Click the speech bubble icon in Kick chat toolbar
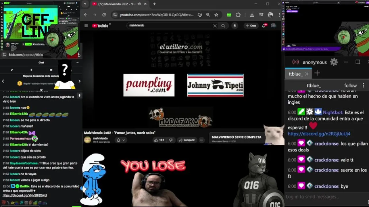Screen dimensions: 369x207 tap(51, 70)
